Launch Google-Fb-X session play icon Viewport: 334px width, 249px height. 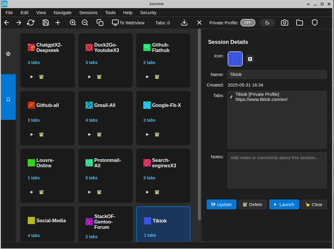tap(147, 135)
